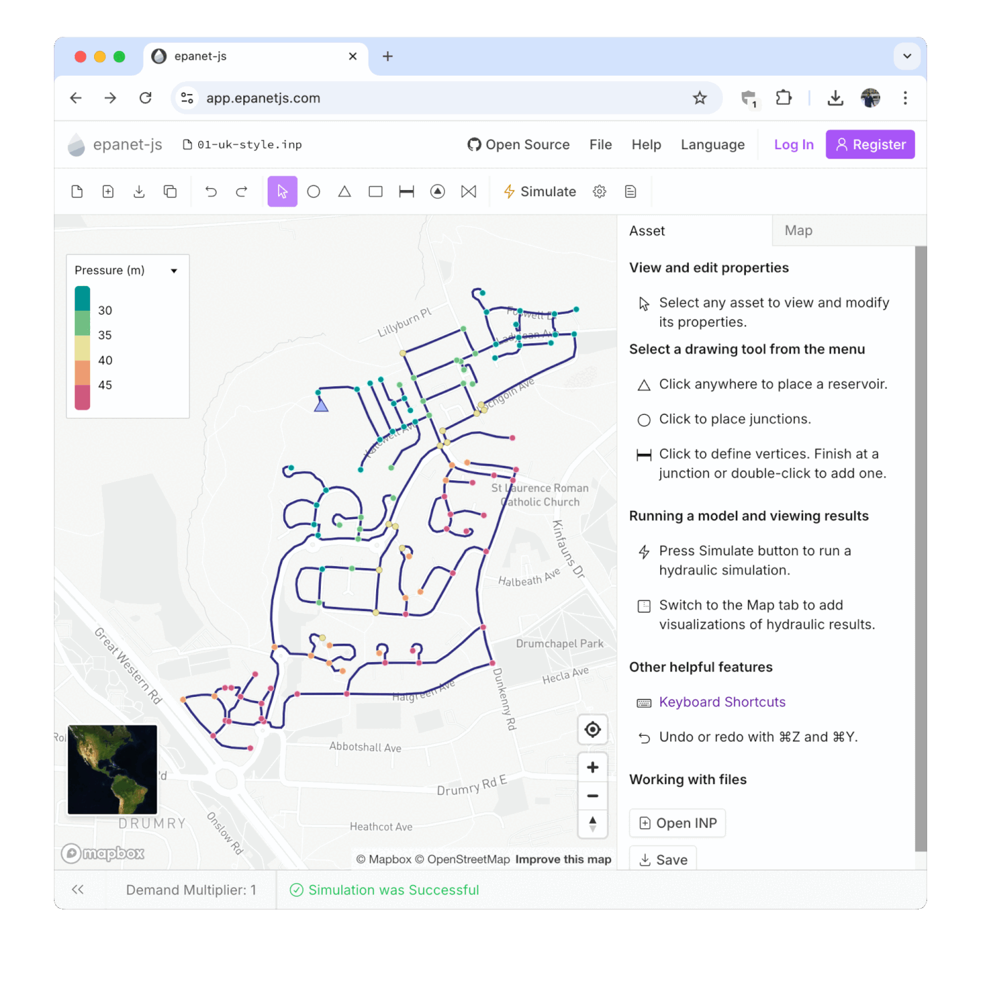Click the Open INP button
981x981 pixels.
(678, 823)
